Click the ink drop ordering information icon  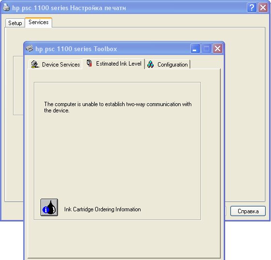tap(49, 207)
